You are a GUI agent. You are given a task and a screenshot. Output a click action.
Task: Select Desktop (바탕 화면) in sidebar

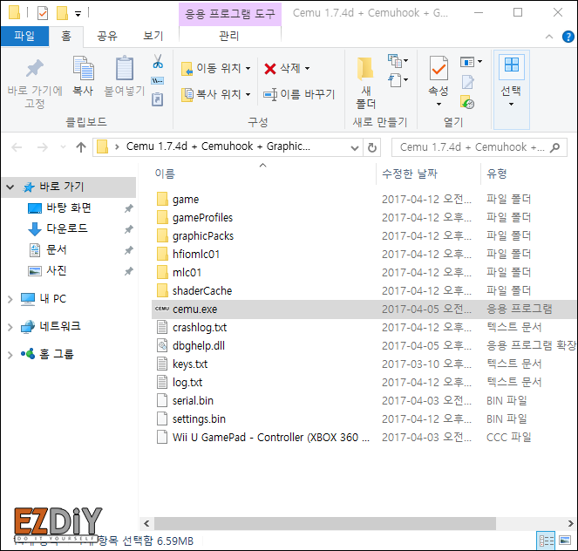[x=69, y=208]
